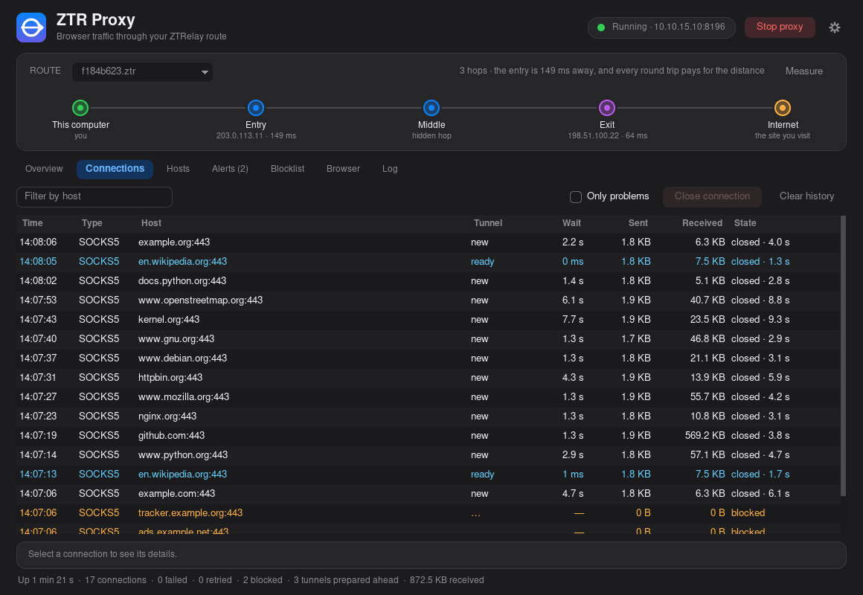
Task: Click the Measure button
Action: [804, 71]
